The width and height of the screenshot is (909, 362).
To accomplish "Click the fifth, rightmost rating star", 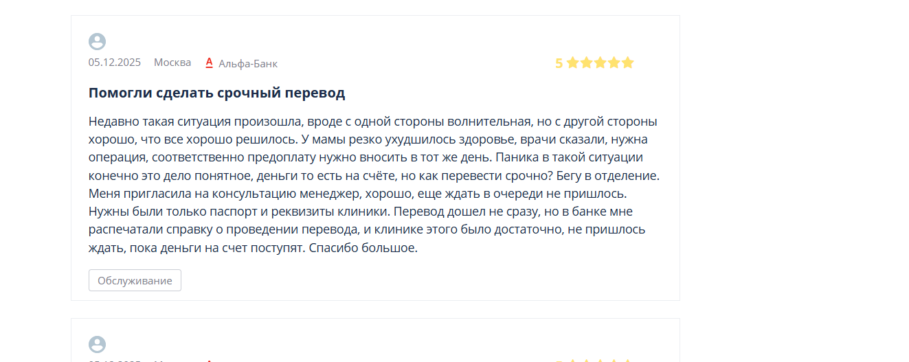I will [x=627, y=63].
